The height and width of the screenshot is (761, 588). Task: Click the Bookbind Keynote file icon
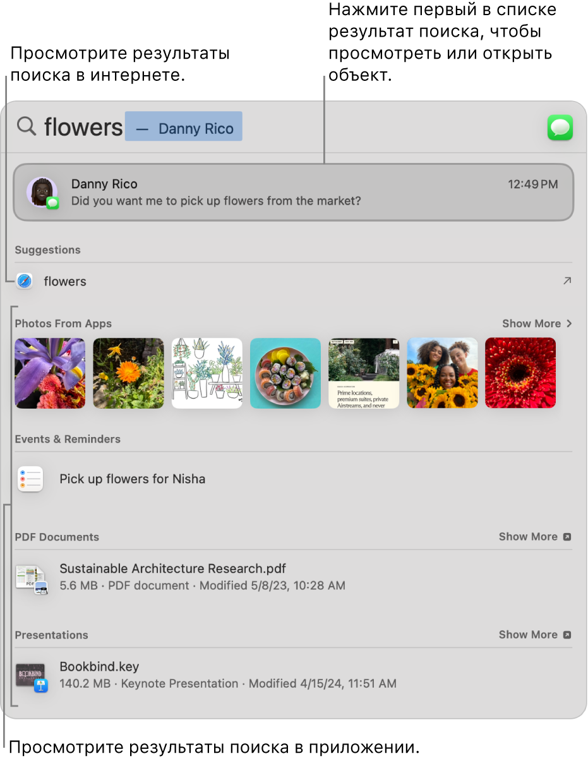(x=32, y=677)
